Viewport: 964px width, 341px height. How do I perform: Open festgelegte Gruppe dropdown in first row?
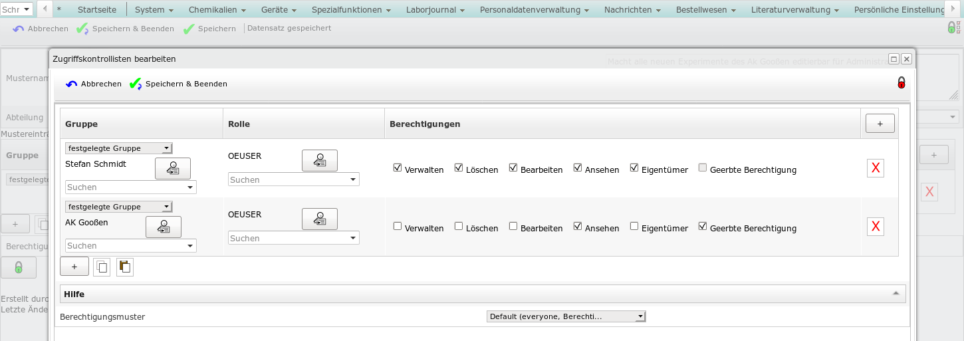click(119, 148)
